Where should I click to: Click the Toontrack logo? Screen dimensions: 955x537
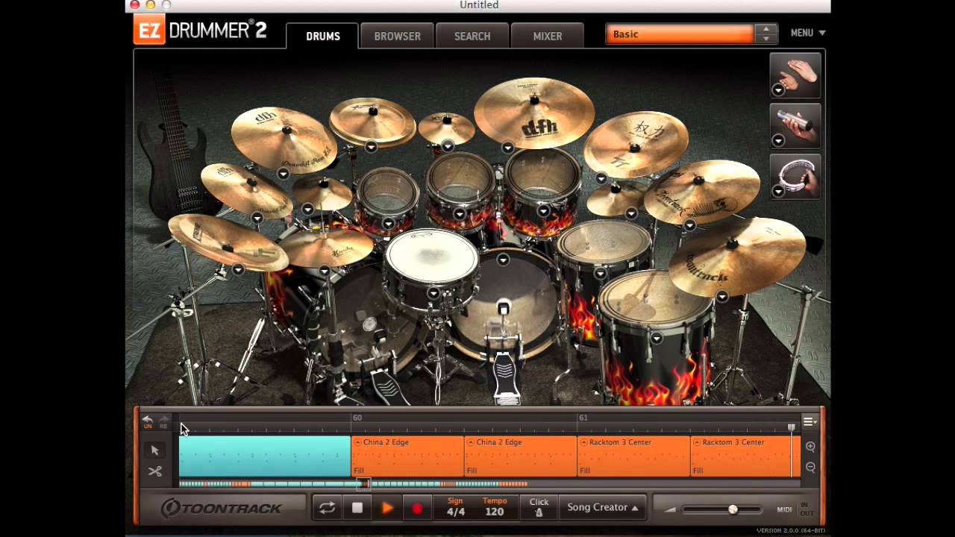[x=222, y=508]
